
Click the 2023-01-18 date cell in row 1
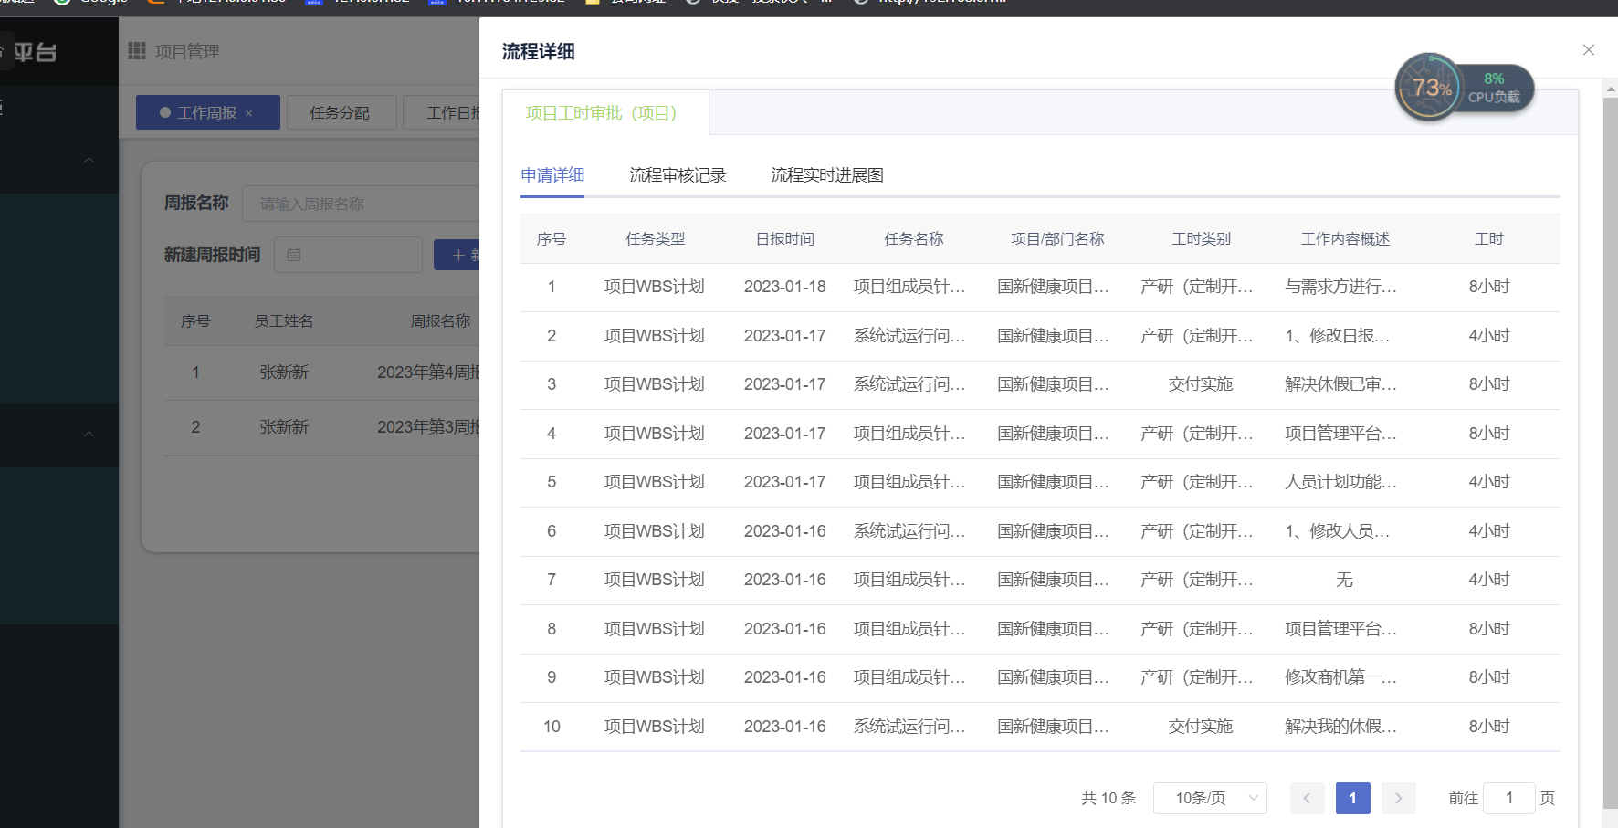(x=784, y=287)
